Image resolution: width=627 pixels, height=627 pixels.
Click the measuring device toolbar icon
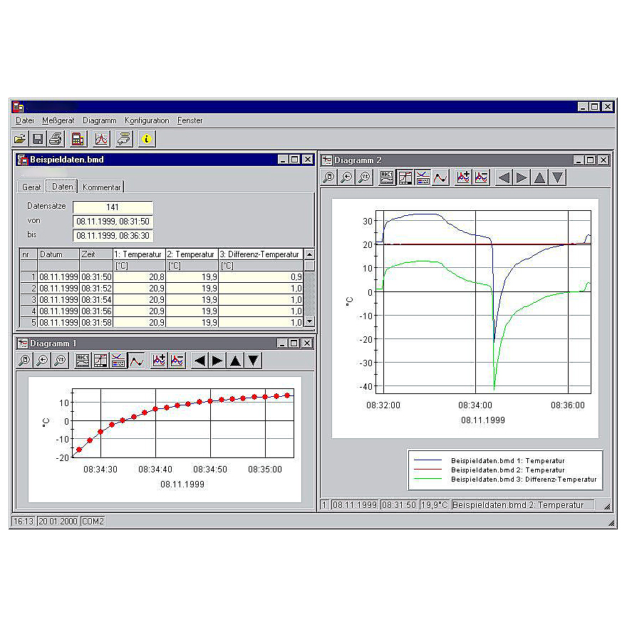78,139
